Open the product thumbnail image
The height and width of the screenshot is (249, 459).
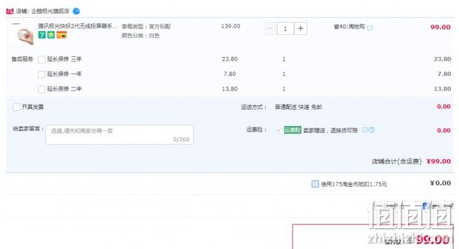coord(23,34)
